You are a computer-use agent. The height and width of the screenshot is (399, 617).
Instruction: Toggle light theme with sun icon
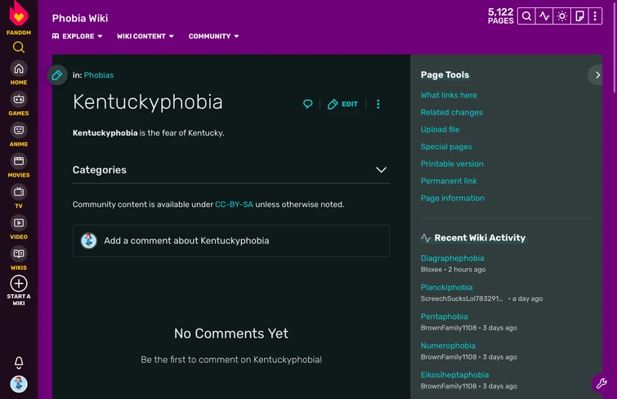point(561,16)
